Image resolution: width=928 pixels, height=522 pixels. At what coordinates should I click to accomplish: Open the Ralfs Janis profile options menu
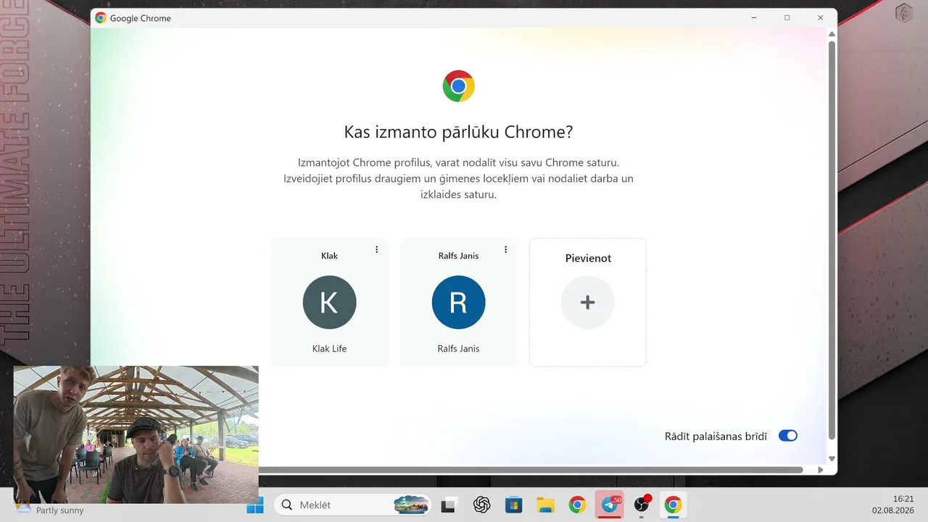[505, 249]
